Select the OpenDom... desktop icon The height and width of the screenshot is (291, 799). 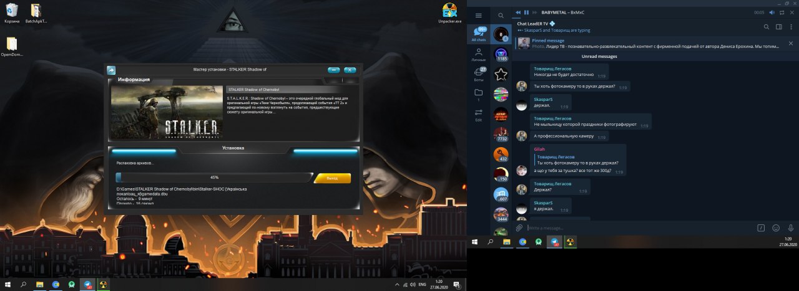(12, 47)
